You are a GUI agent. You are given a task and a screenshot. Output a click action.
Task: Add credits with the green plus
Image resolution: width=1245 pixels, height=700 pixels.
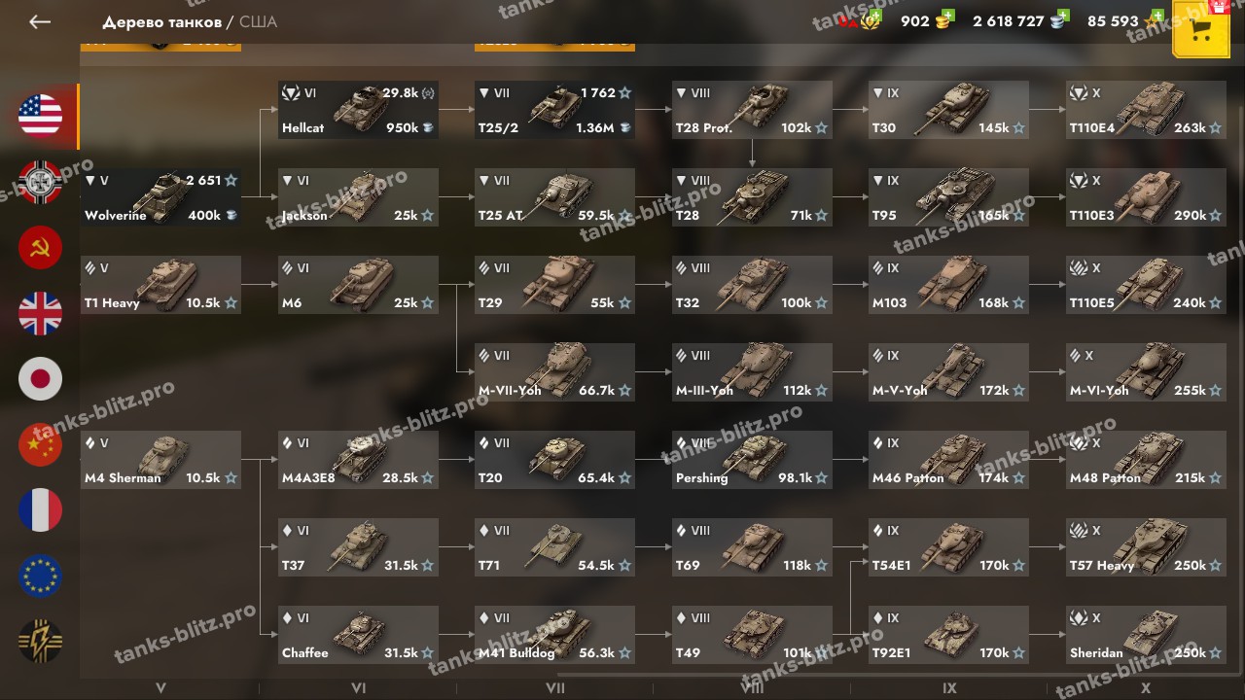[x=1063, y=17]
